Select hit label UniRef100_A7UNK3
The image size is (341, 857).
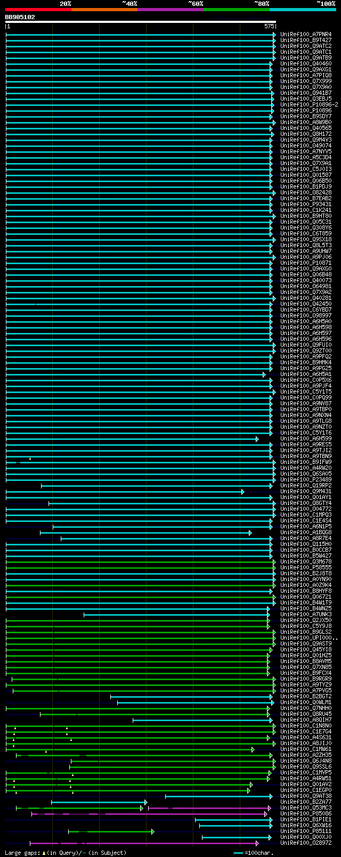pos(306,615)
